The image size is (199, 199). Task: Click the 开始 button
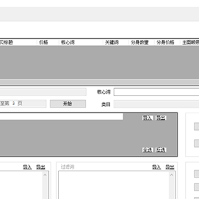[x=68, y=104]
